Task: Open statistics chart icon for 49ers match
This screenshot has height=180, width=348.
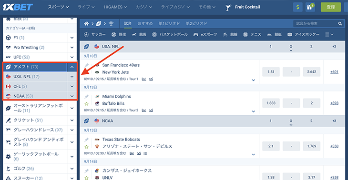Action: coord(144,79)
